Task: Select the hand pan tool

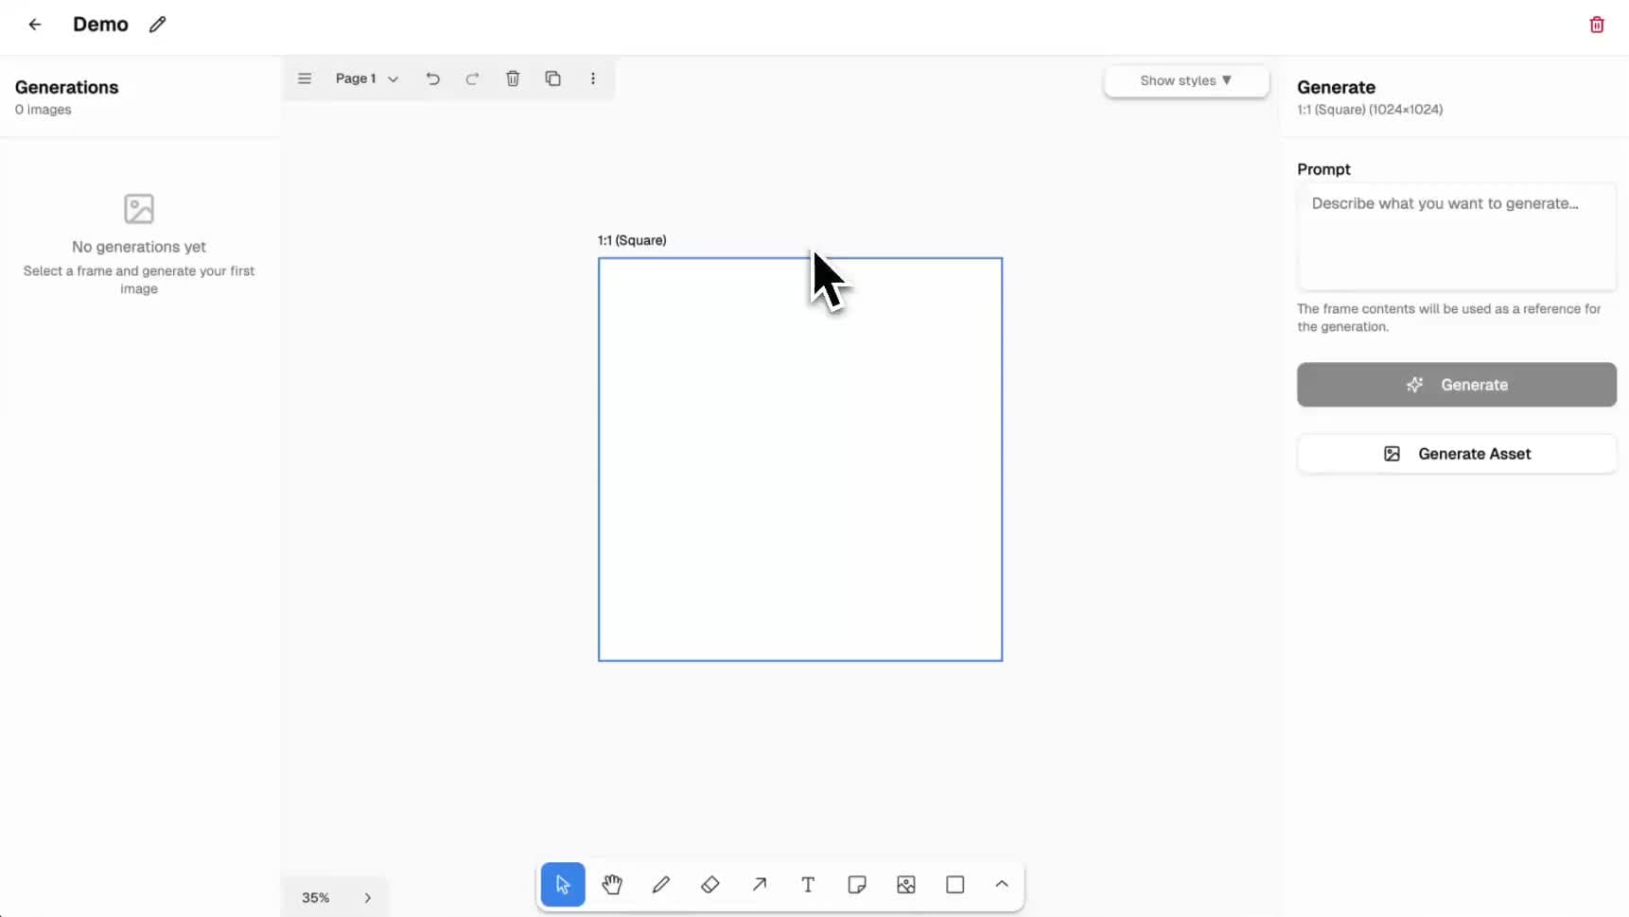Action: 612,885
